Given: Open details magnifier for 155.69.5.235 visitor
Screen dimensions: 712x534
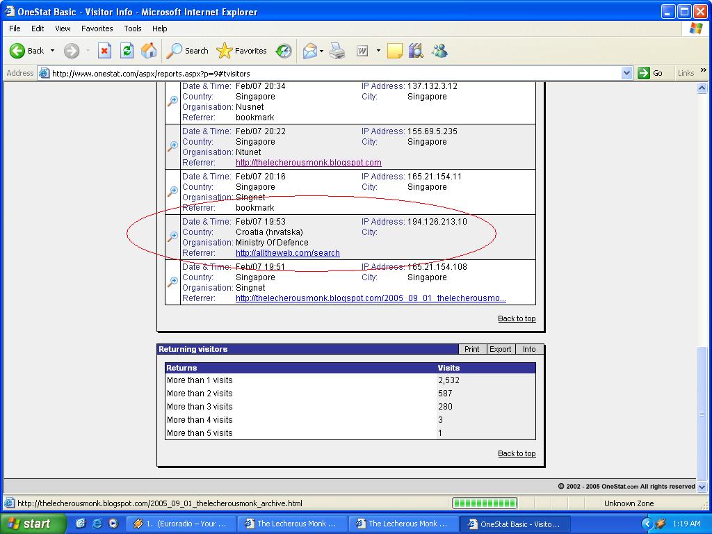Looking at the screenshot, I should pos(172,146).
